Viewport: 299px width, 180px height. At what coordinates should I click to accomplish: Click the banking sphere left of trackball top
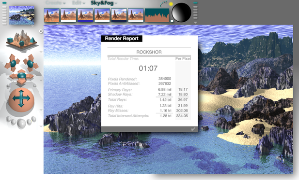click(x=8, y=86)
